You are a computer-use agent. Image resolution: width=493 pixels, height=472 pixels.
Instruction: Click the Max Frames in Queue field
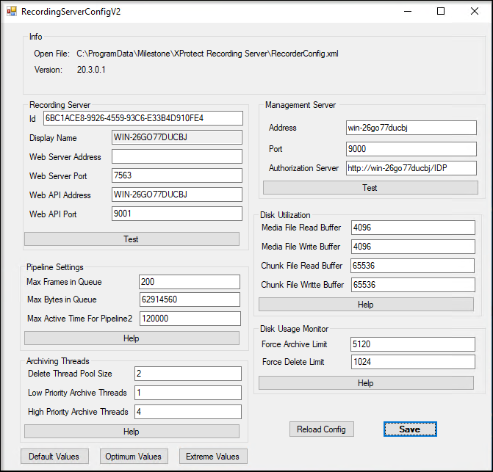pyautogui.click(x=190, y=282)
